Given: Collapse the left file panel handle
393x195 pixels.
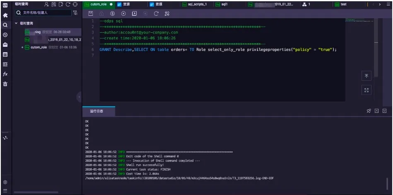Looking at the screenshot, I should 79,97.
